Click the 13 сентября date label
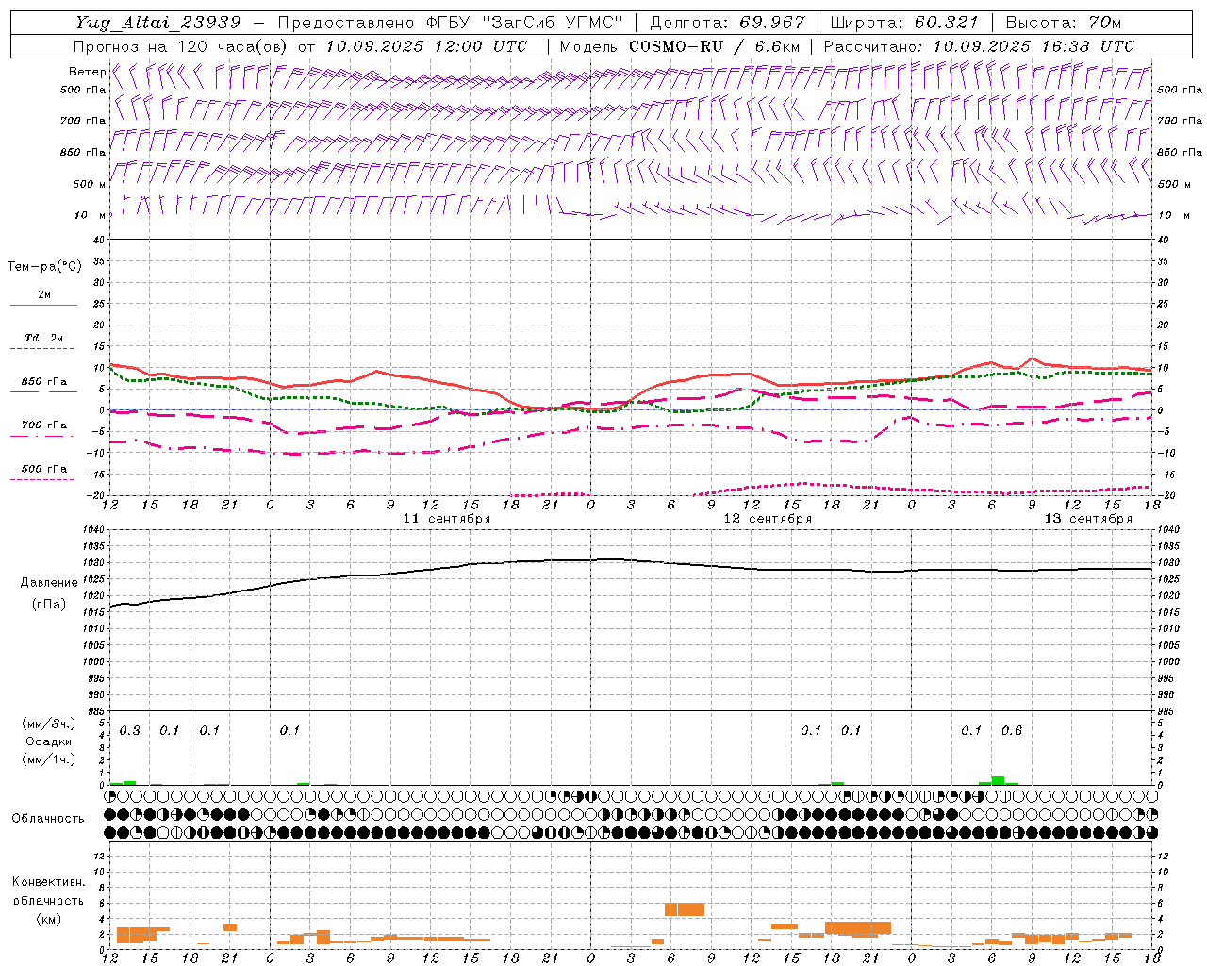1207x966 pixels. [x=1088, y=519]
